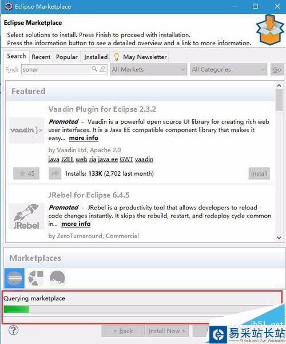Screen dimensions: 286x344
Task: Click the Find input field containing sonar
Action: coord(56,69)
